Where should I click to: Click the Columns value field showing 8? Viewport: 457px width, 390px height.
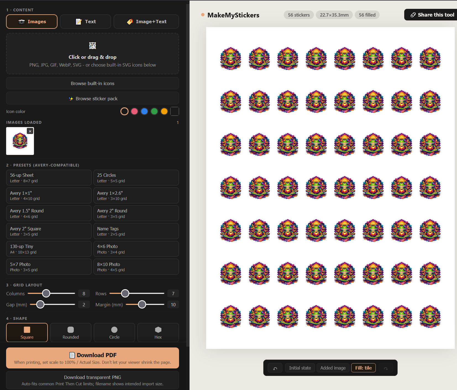pyautogui.click(x=84, y=294)
